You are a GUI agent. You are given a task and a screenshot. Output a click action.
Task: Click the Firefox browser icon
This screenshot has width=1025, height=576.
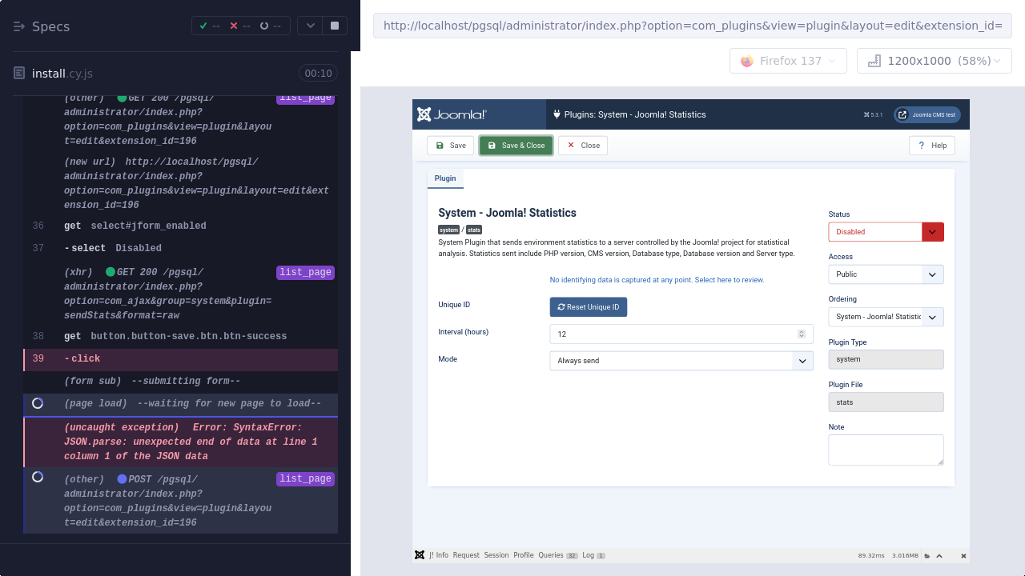747,61
